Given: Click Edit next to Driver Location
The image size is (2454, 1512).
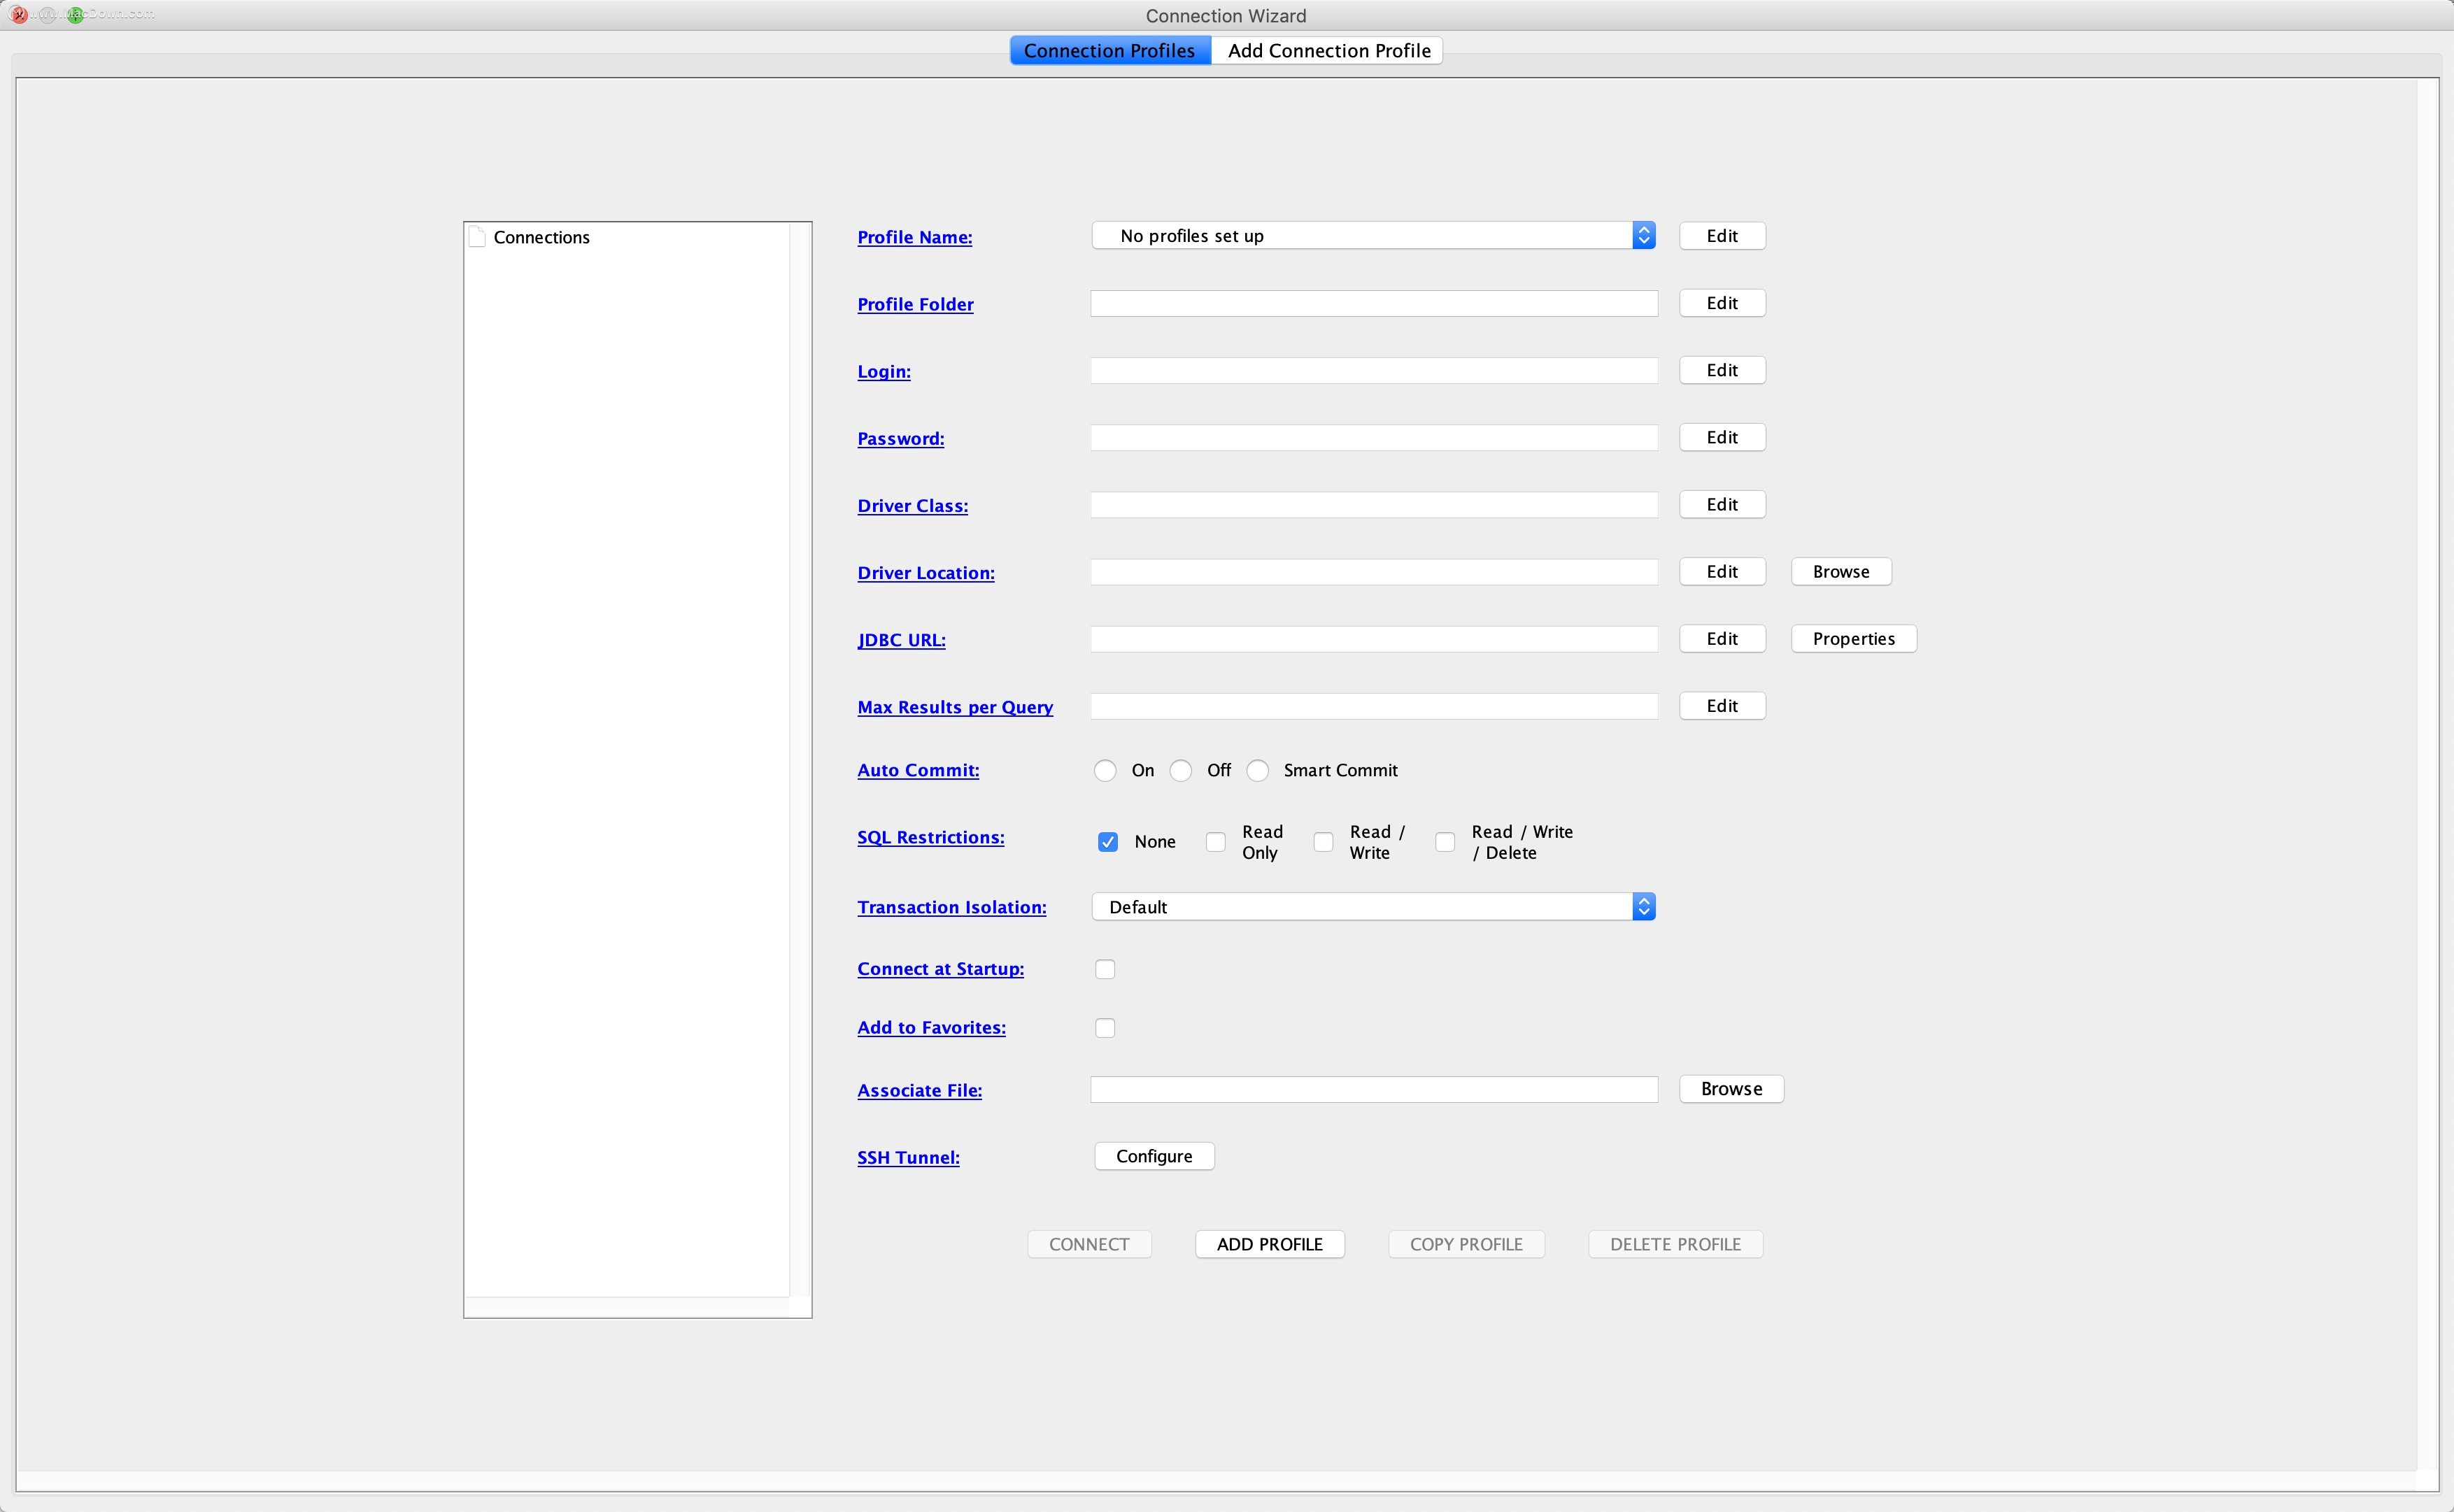Looking at the screenshot, I should click(1722, 571).
